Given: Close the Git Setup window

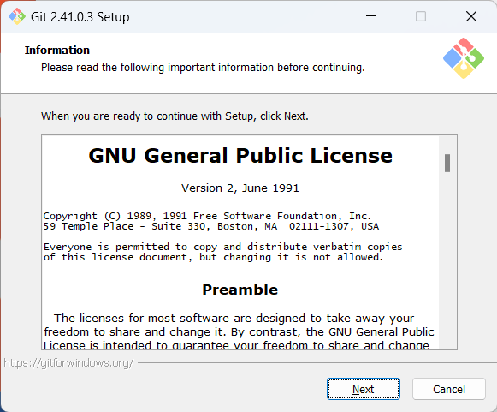Looking at the screenshot, I should click(471, 16).
